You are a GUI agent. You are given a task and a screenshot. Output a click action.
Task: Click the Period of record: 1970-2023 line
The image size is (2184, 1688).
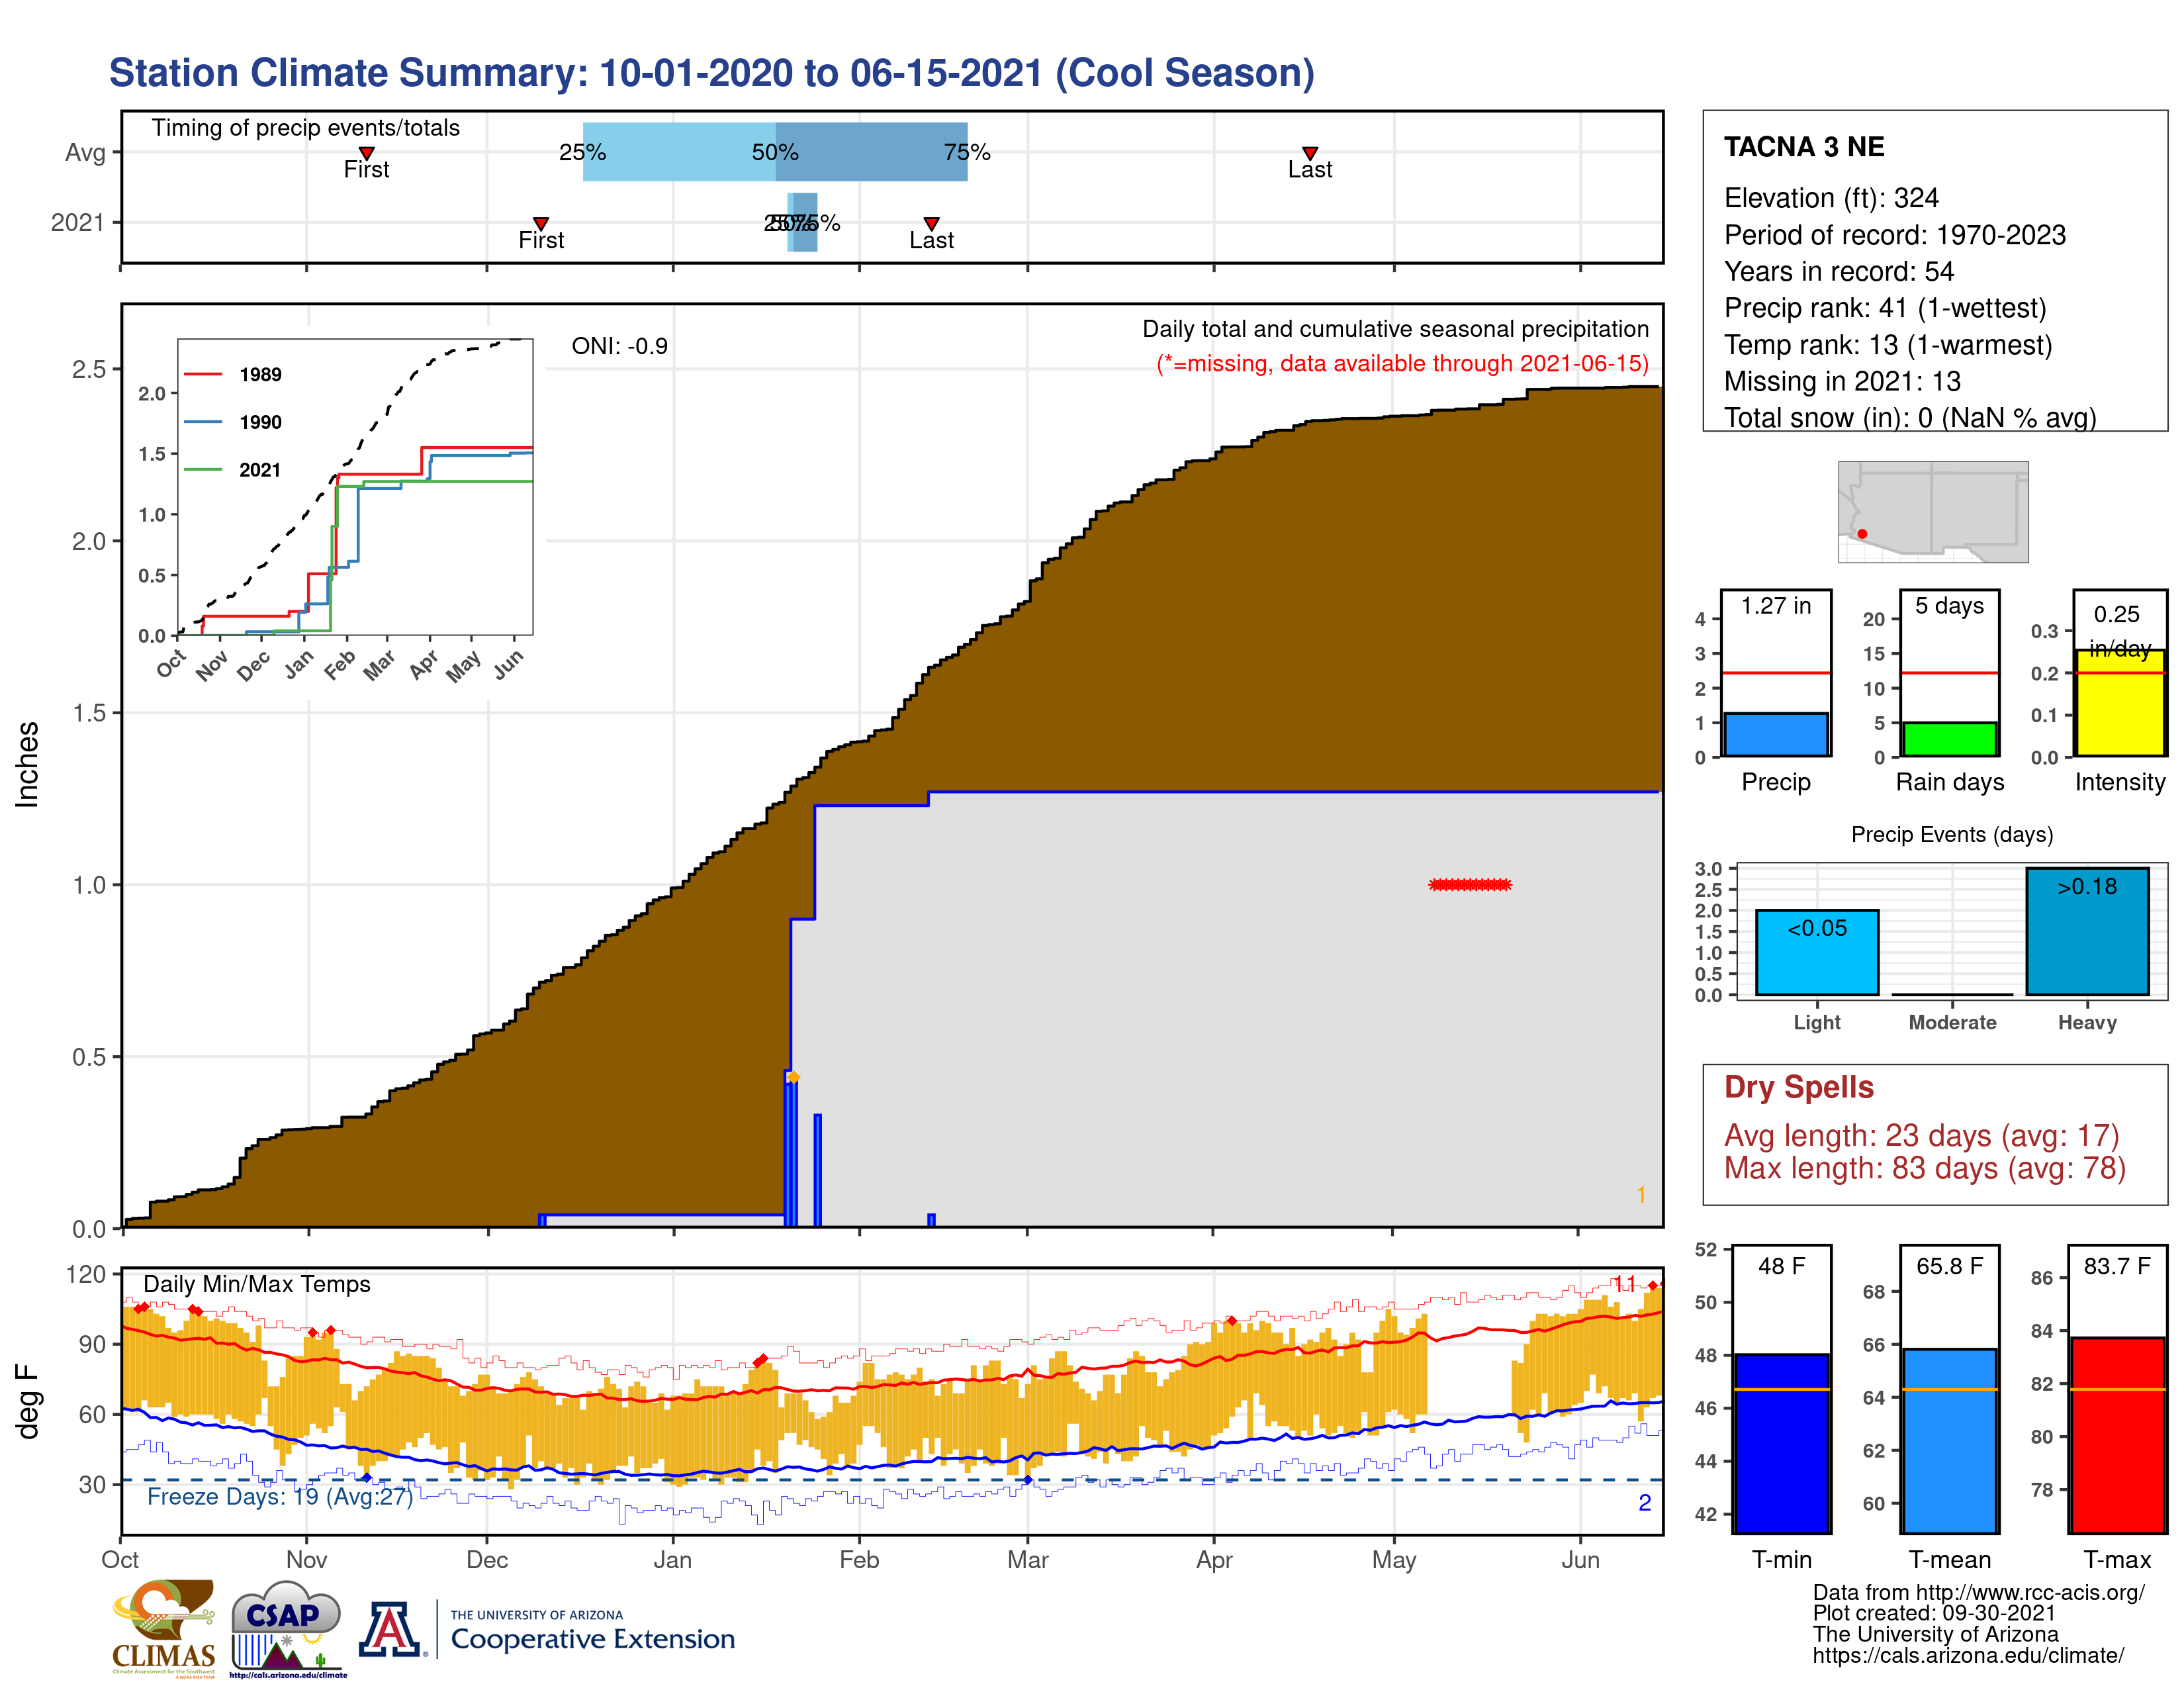[1895, 235]
